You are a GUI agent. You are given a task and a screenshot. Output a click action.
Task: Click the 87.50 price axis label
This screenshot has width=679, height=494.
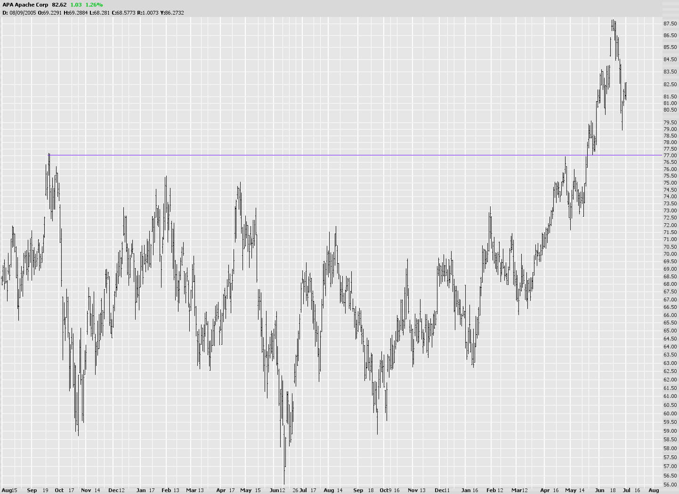click(670, 24)
